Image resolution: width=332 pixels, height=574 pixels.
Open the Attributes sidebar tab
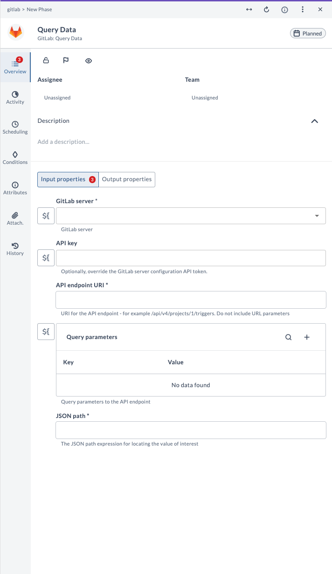pyautogui.click(x=15, y=188)
